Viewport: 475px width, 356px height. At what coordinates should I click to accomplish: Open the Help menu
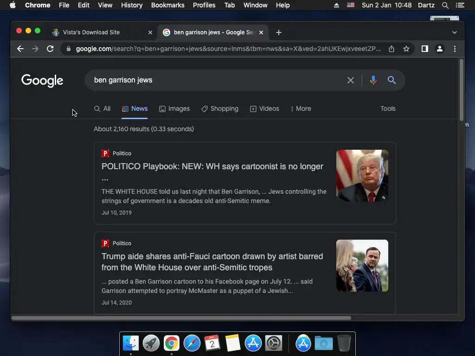(x=282, y=5)
